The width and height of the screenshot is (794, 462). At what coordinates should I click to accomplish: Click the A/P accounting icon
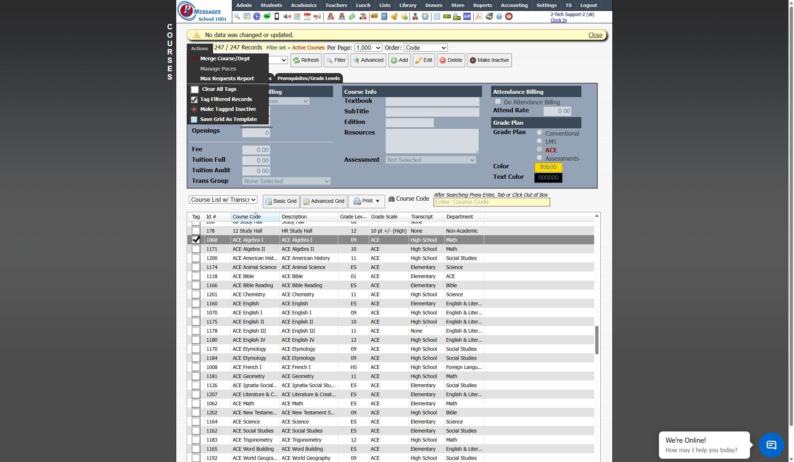[467, 16]
